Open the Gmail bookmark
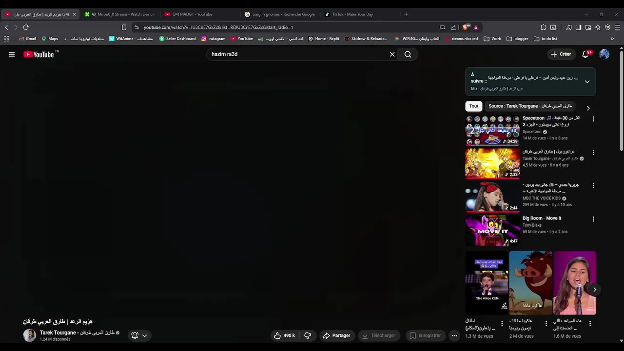This screenshot has width=624, height=351. [27, 39]
